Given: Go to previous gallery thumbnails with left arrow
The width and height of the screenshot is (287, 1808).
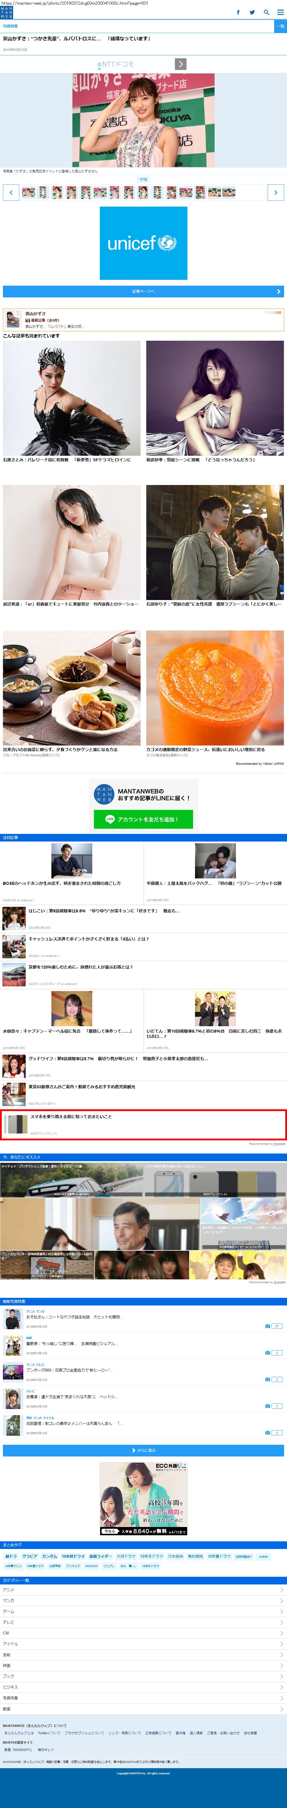Looking at the screenshot, I should tap(11, 192).
